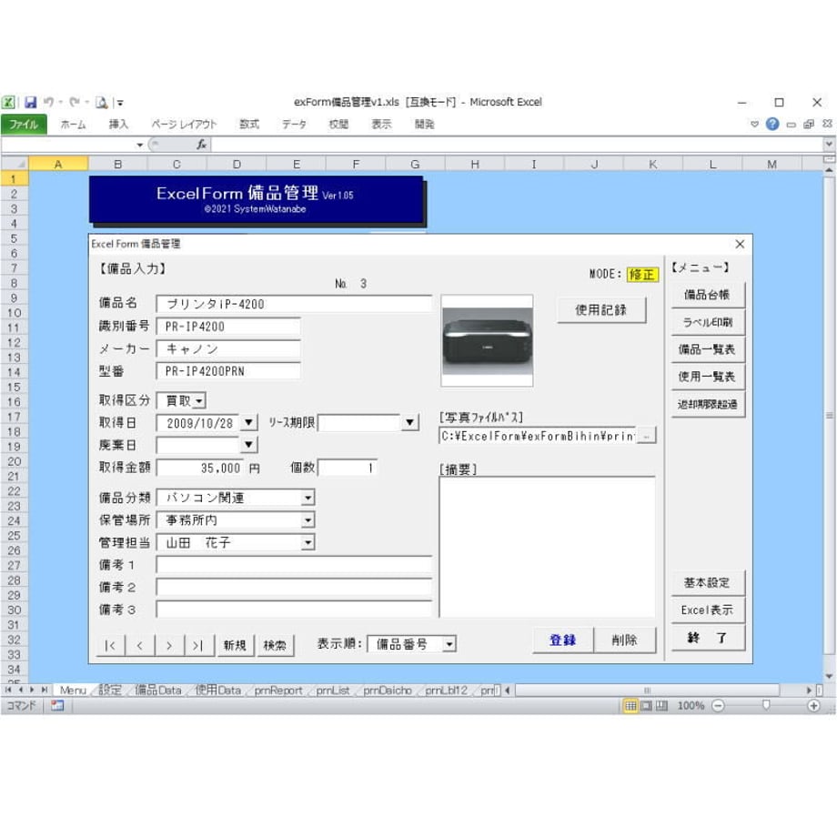Open the Excel help question mark icon

(x=771, y=125)
